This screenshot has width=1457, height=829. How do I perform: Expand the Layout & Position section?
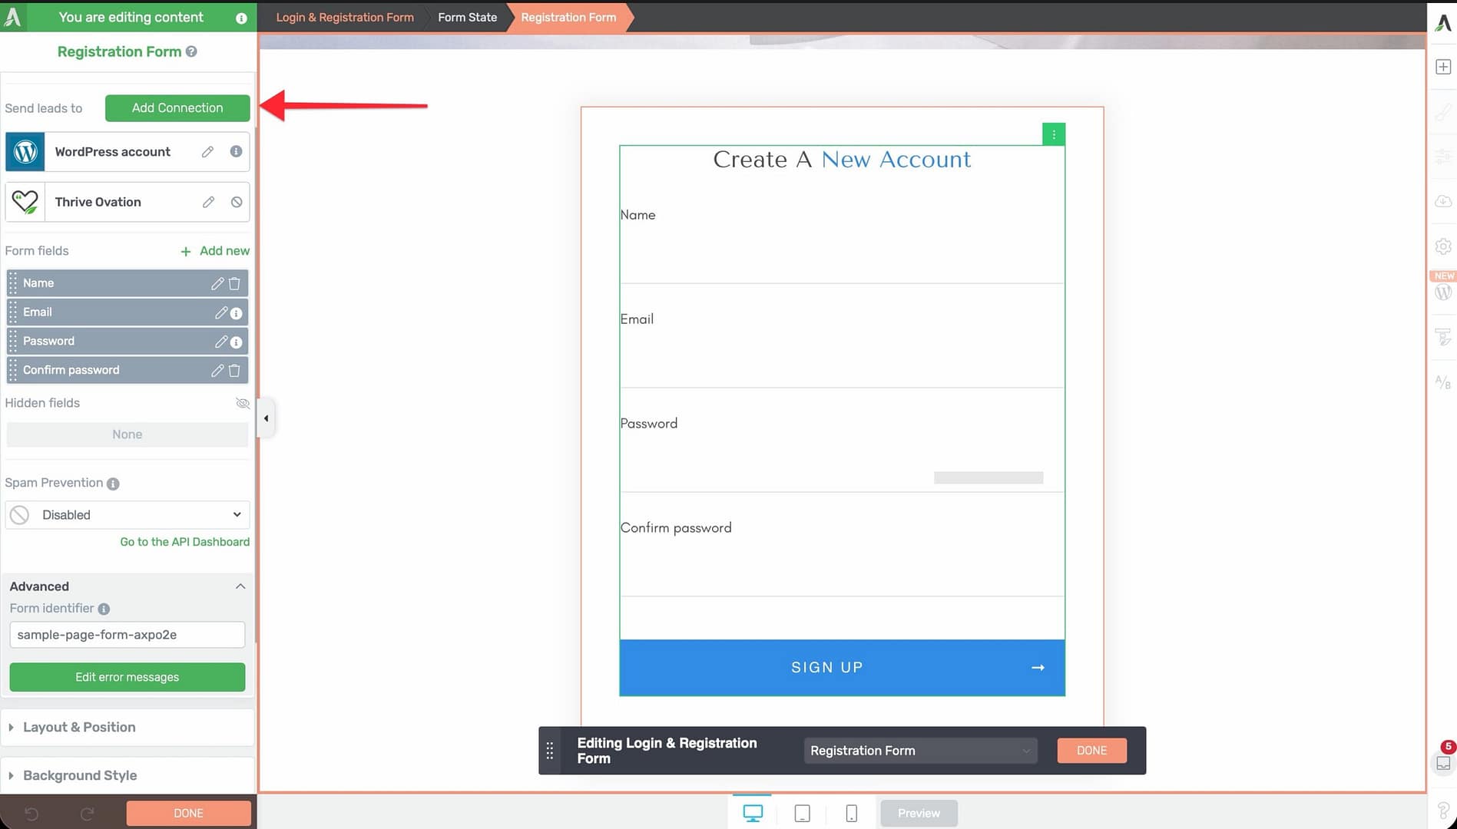coord(79,727)
